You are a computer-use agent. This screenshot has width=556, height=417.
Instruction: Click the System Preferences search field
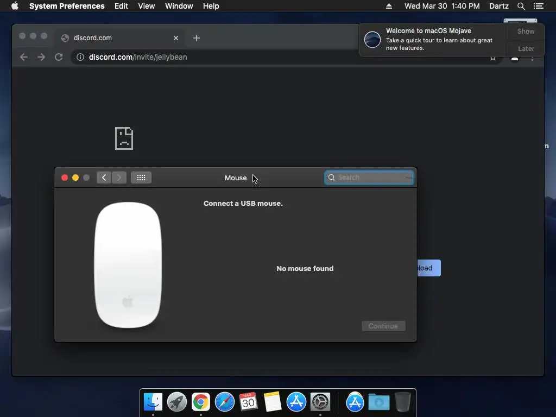[369, 178]
